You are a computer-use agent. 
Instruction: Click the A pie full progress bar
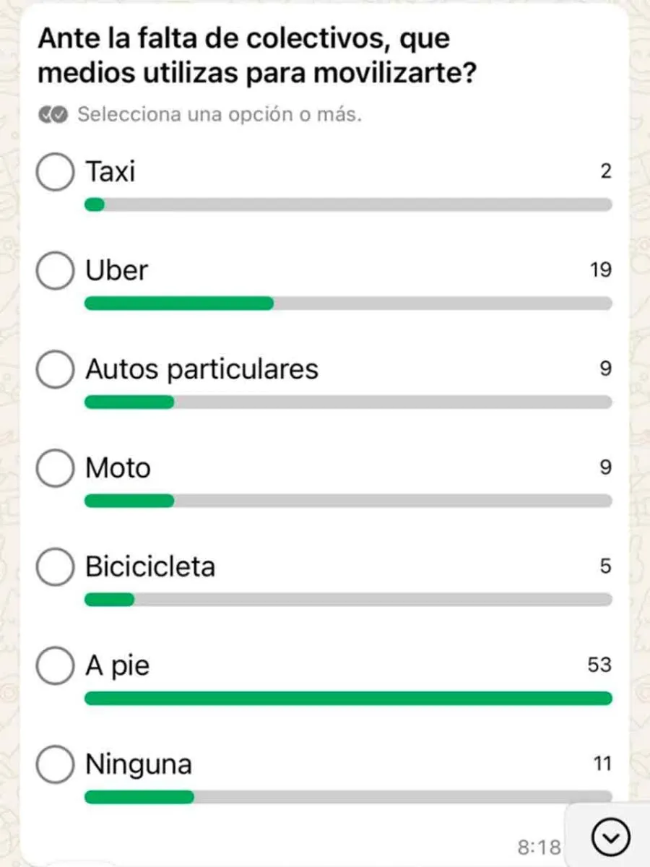pos(348,698)
